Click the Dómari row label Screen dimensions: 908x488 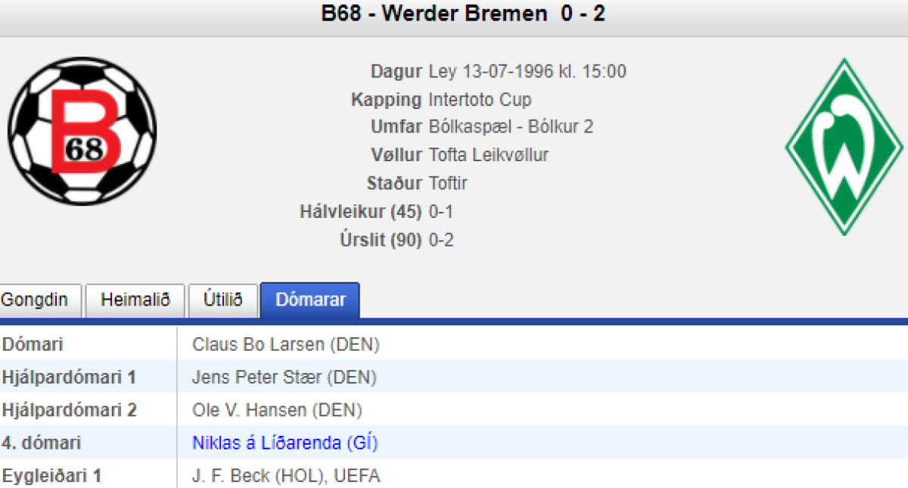(33, 345)
